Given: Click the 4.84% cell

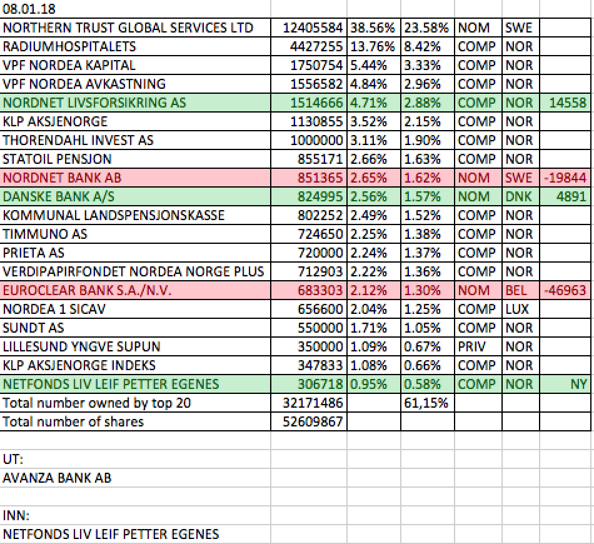Looking at the screenshot, I should click(x=374, y=84).
